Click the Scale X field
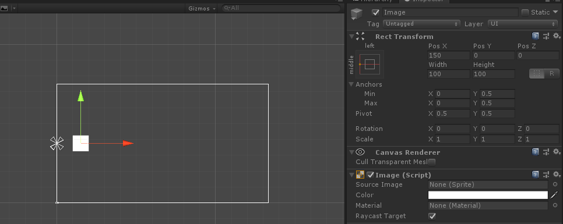This screenshot has width=563, height=224. pyautogui.click(x=452, y=139)
